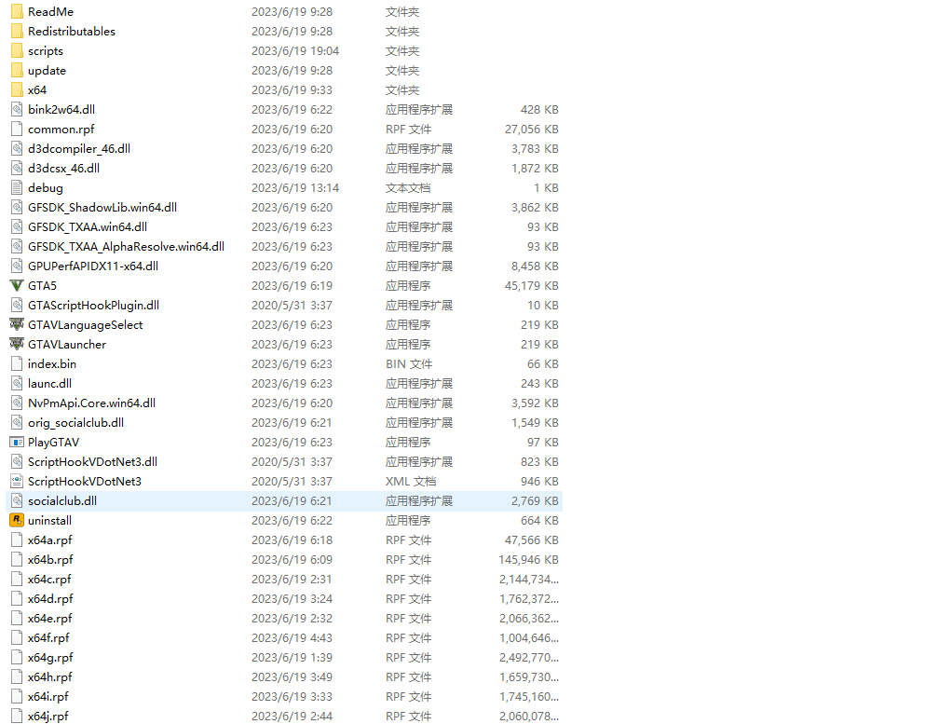The height and width of the screenshot is (724, 939).
Task: Click the 应用程序 type of GTAVLauncher
Action: [x=408, y=345]
